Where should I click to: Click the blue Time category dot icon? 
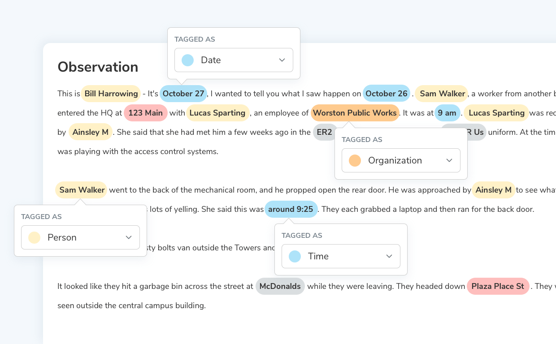coord(295,256)
